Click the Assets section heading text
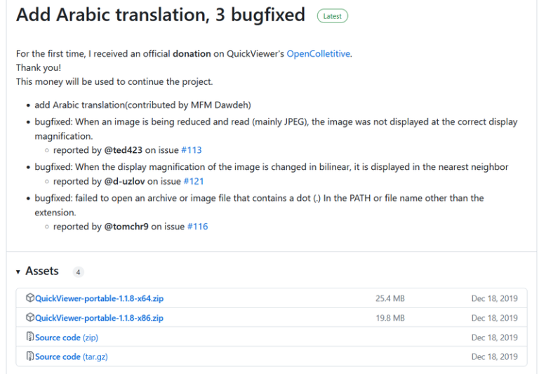 [x=42, y=271]
